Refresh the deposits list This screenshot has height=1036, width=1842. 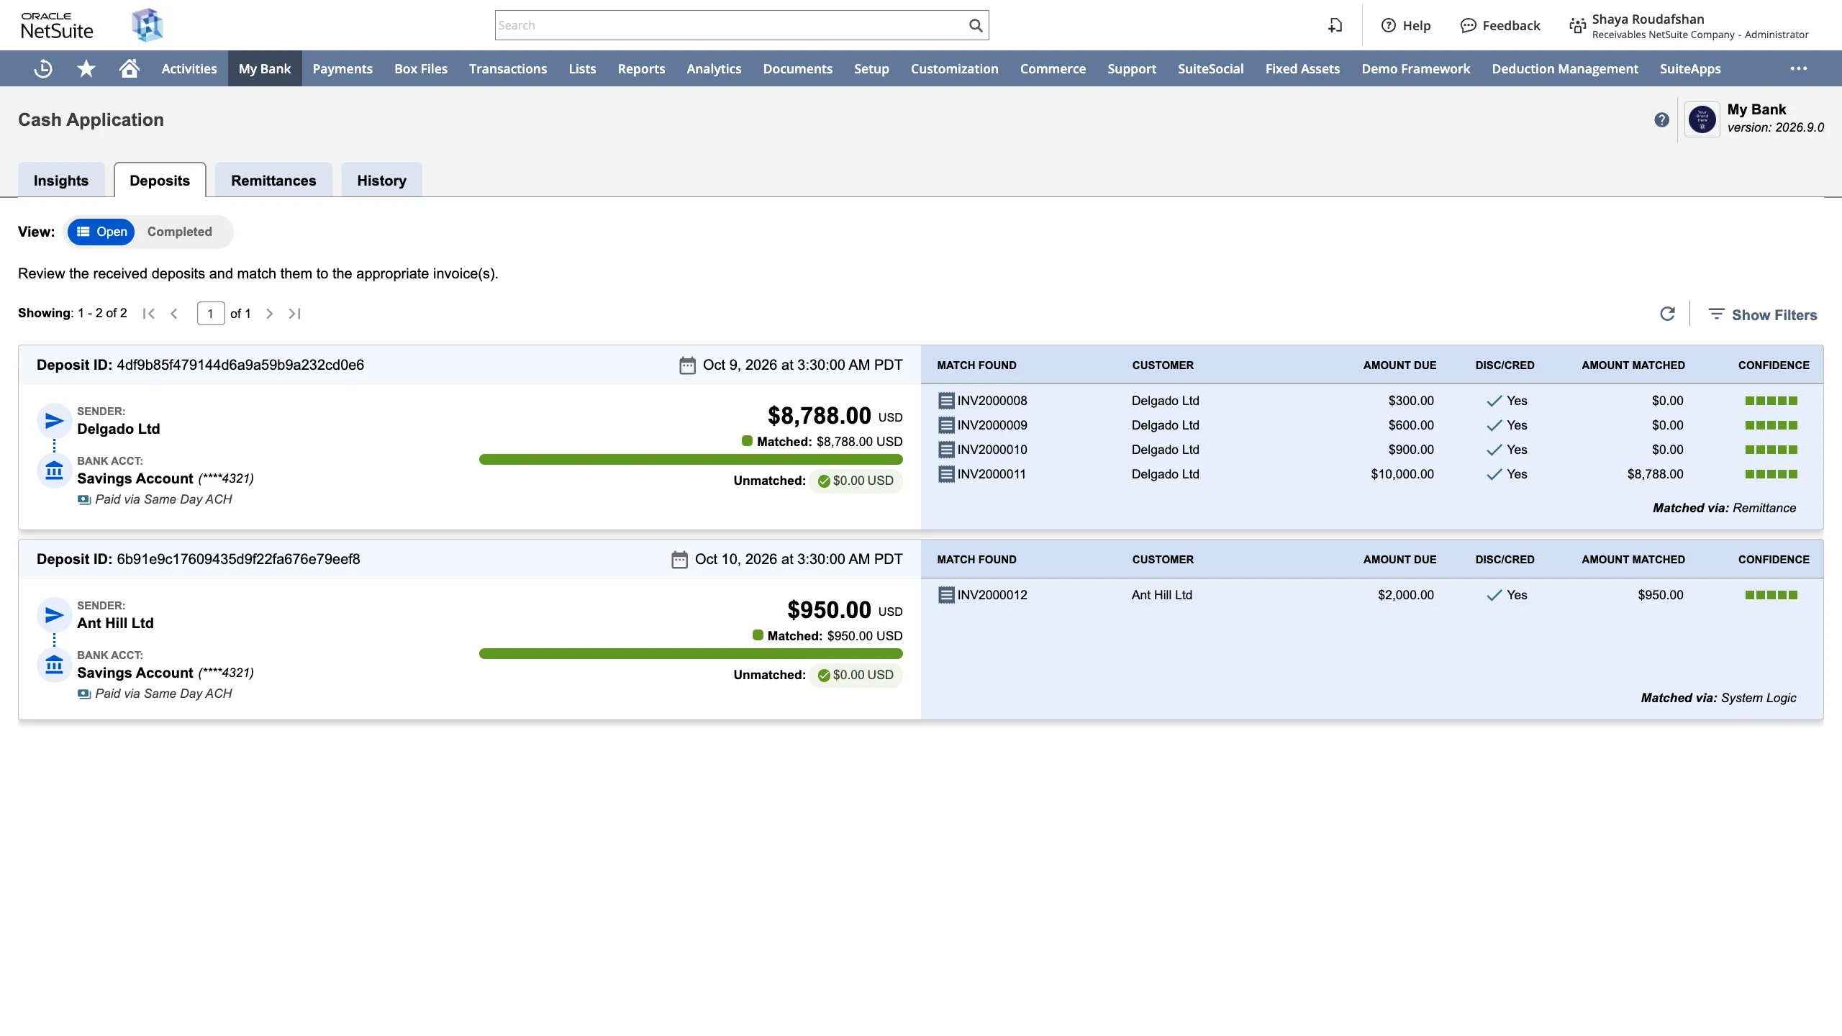point(1667,314)
